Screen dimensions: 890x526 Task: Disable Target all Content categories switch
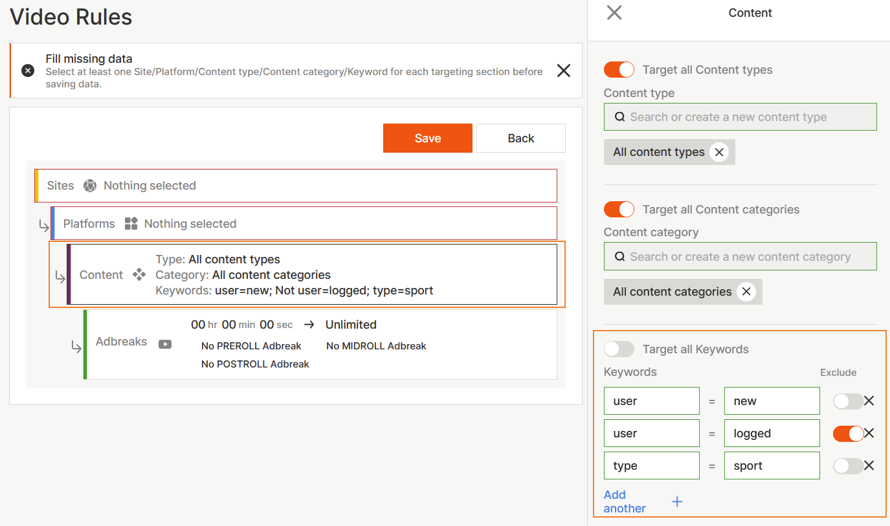pos(619,210)
